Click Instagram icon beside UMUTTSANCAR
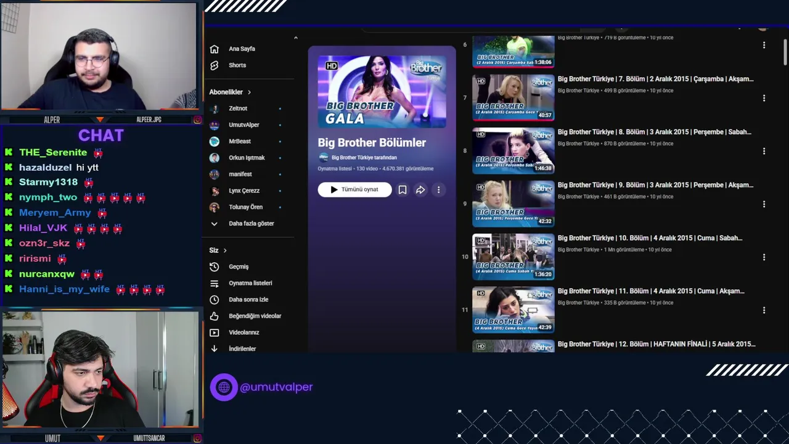 [x=197, y=438]
